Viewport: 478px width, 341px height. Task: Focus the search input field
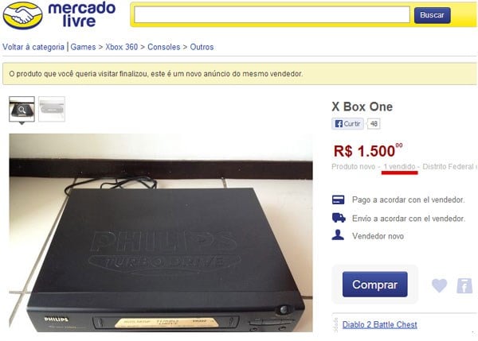click(x=272, y=14)
